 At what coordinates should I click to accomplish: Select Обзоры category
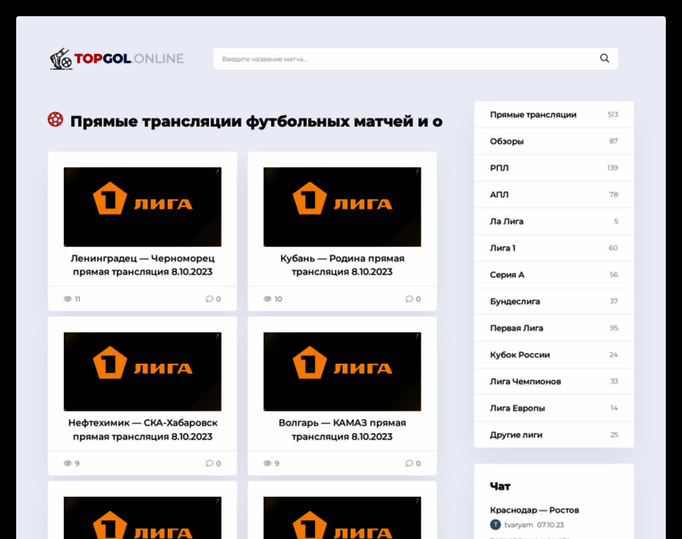[554, 142]
